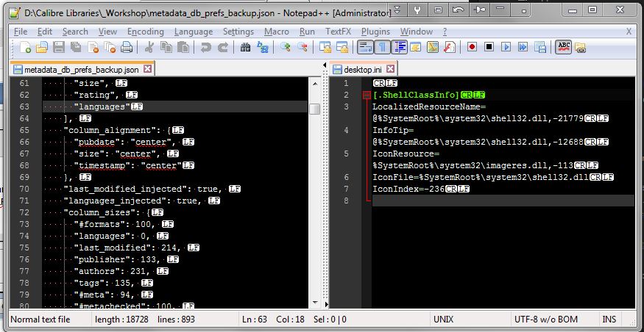Open the Macro menu

(x=277, y=32)
